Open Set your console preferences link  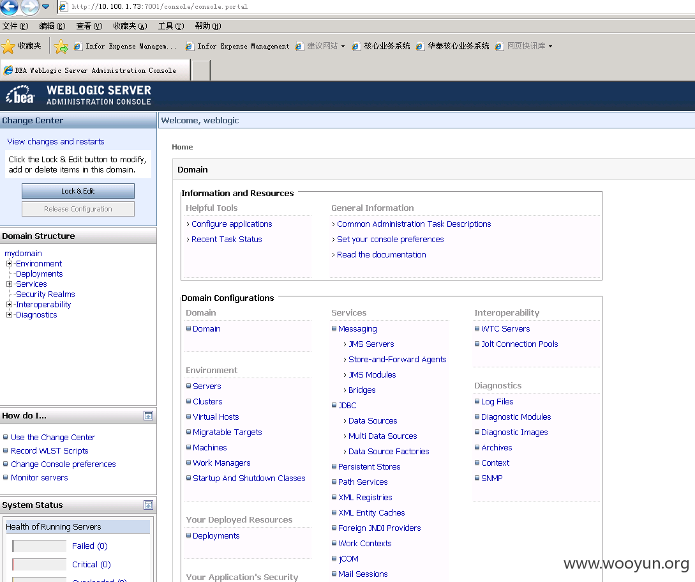(391, 240)
